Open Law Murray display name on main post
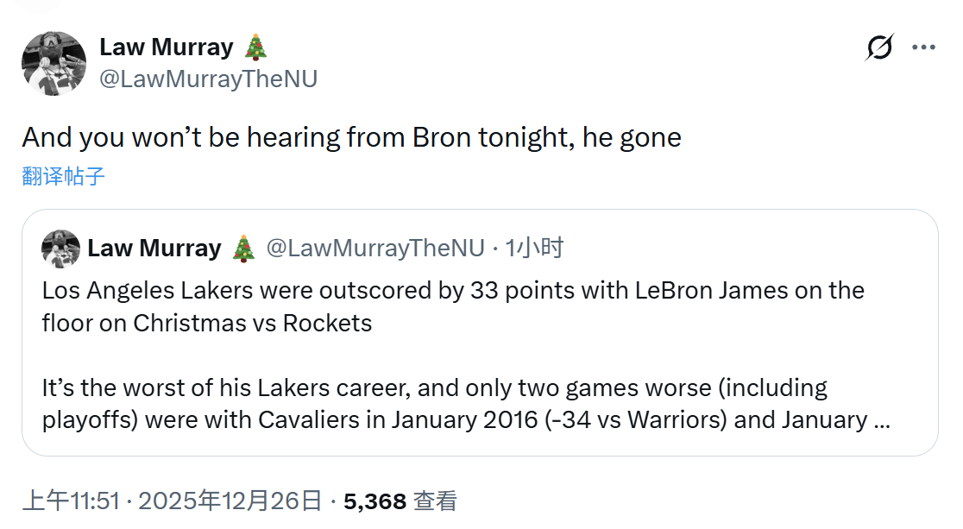 coord(167,47)
